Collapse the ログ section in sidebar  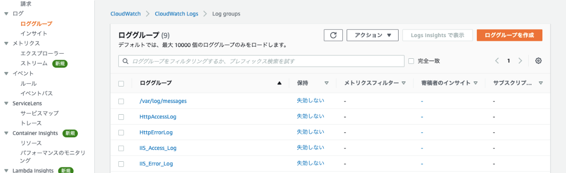[x=6, y=14]
